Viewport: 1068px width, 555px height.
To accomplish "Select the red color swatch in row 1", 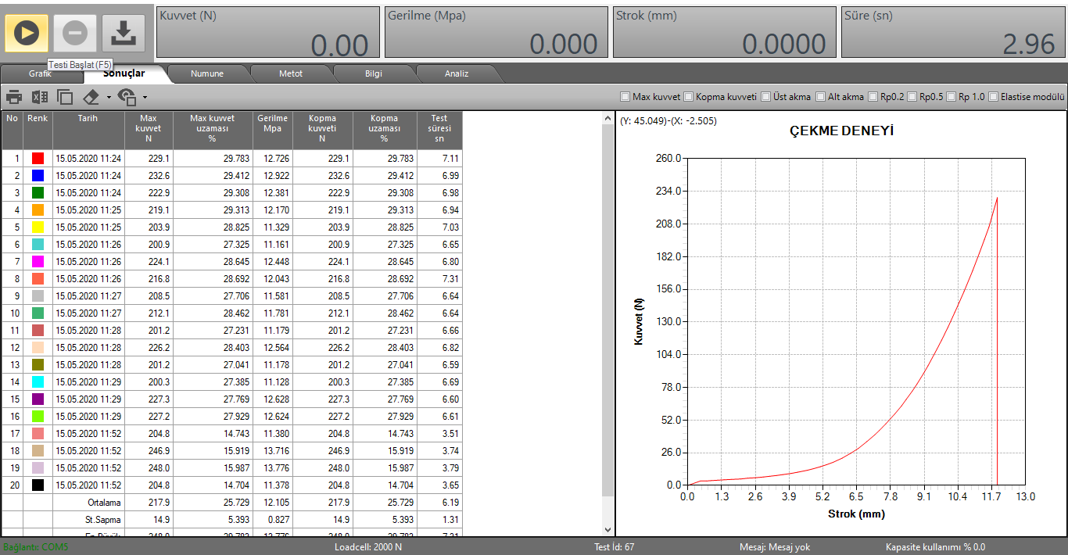I will pyautogui.click(x=38, y=158).
